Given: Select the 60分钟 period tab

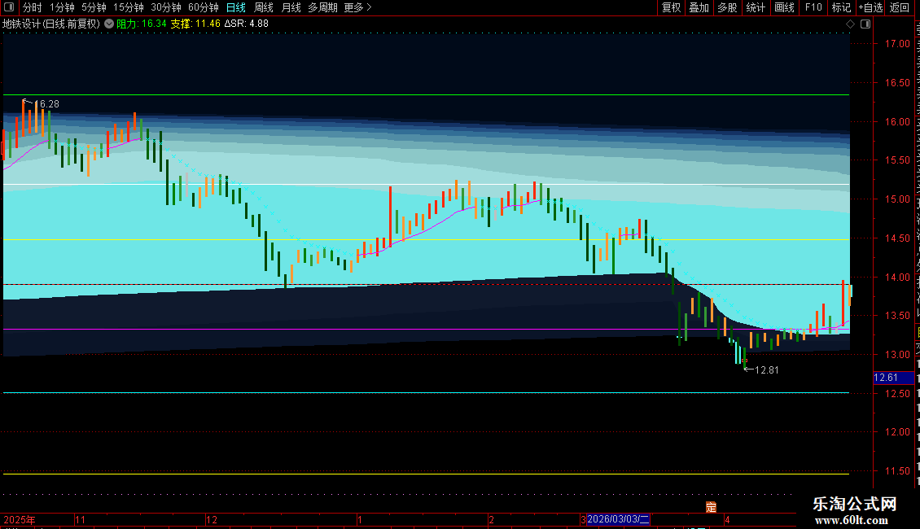Looking at the screenshot, I should (x=203, y=7).
